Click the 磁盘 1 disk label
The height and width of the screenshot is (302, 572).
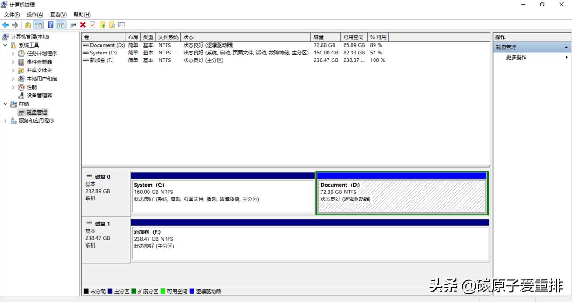102,224
